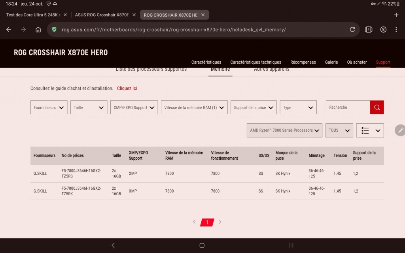Open the browser three-dot menu
The height and width of the screenshot is (253, 405).
coord(396,29)
